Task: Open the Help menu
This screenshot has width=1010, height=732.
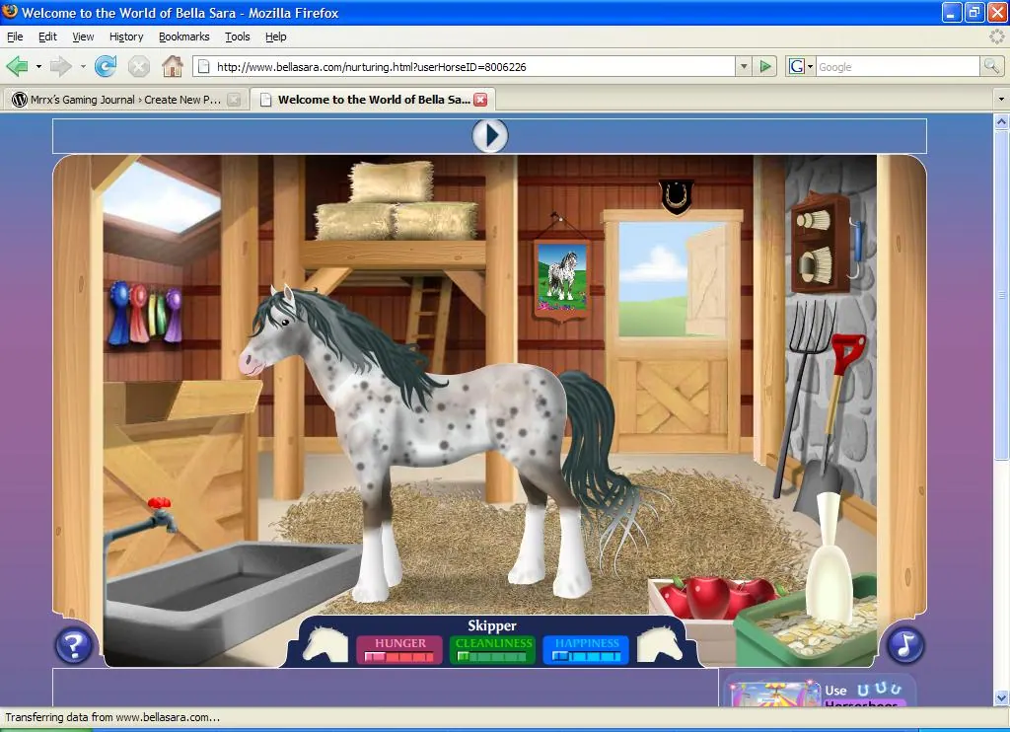Action: click(276, 37)
